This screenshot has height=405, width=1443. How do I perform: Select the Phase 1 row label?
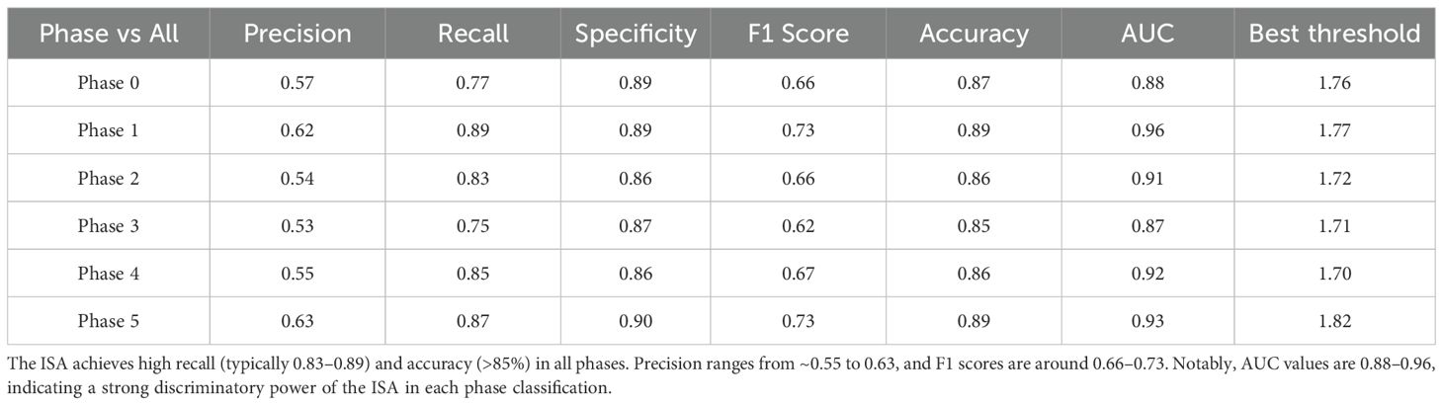tap(109, 130)
